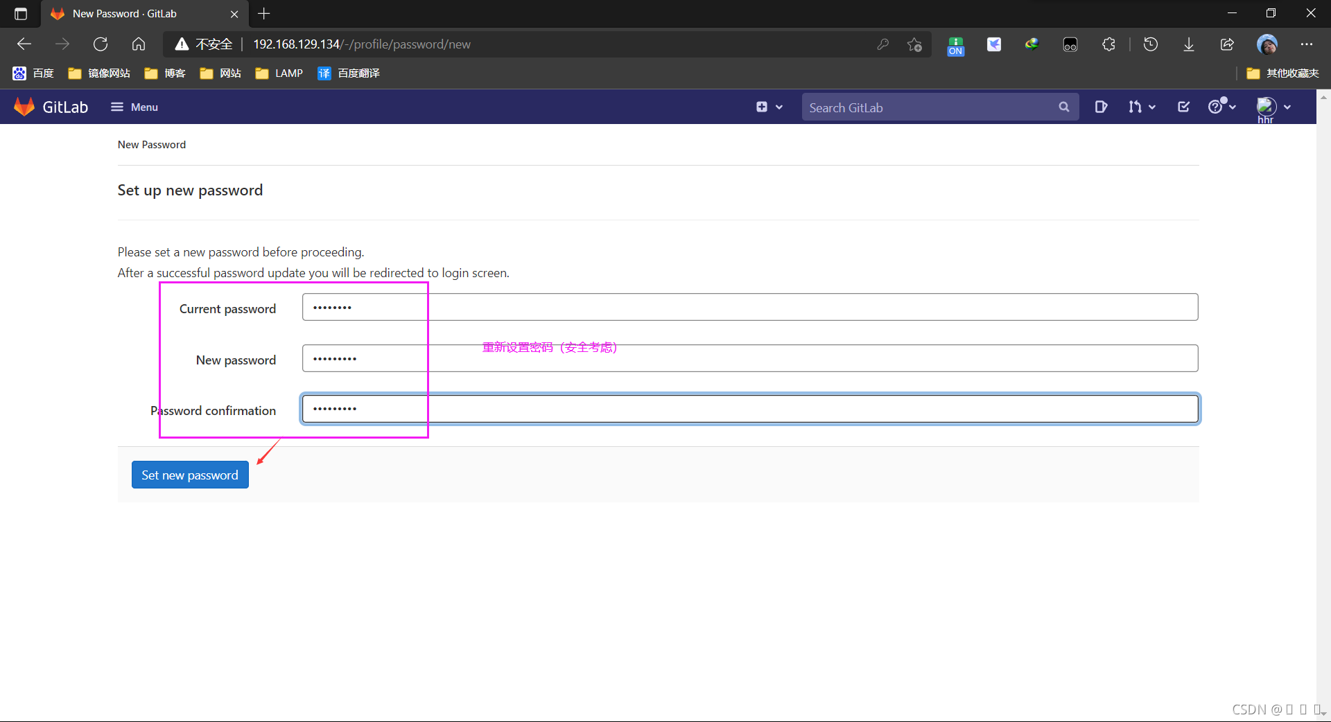1331x722 pixels.
Task: Click the not-secure warning indicator
Action: pos(203,44)
